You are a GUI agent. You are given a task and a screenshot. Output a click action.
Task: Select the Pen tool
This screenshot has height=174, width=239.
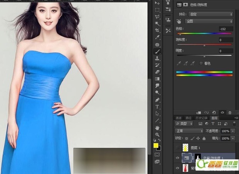click(158, 99)
